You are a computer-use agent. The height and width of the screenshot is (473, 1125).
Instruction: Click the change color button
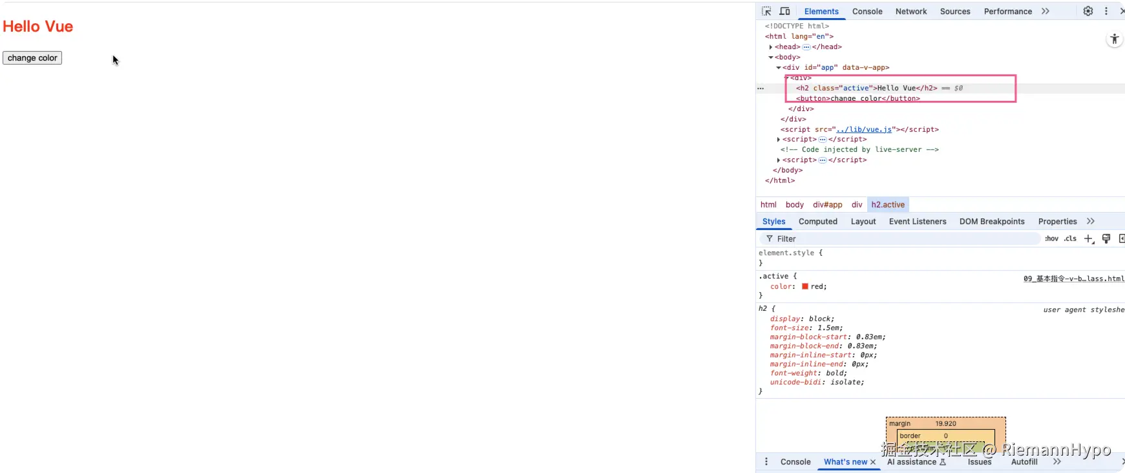tap(32, 58)
